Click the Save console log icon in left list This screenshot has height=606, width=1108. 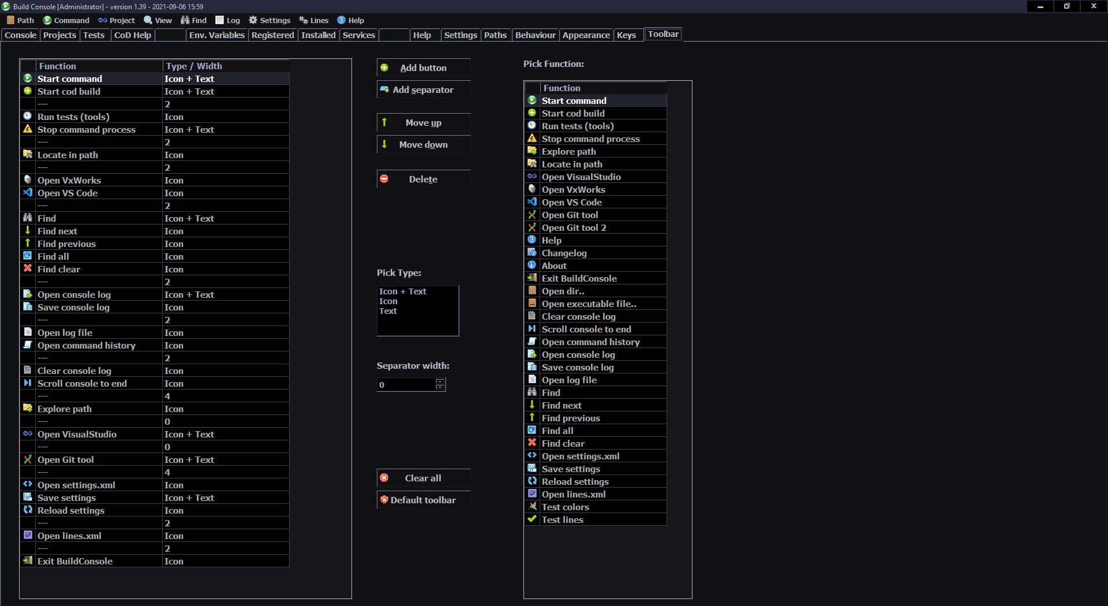pyautogui.click(x=28, y=307)
